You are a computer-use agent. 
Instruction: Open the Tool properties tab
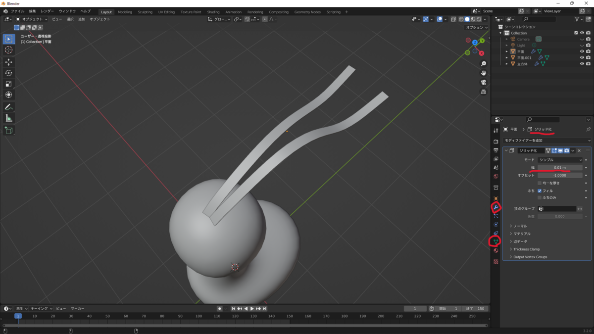[496, 131]
